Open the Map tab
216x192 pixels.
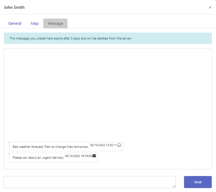(35, 24)
